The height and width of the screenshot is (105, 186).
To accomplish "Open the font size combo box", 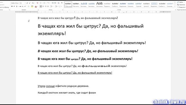I will 23,3.
